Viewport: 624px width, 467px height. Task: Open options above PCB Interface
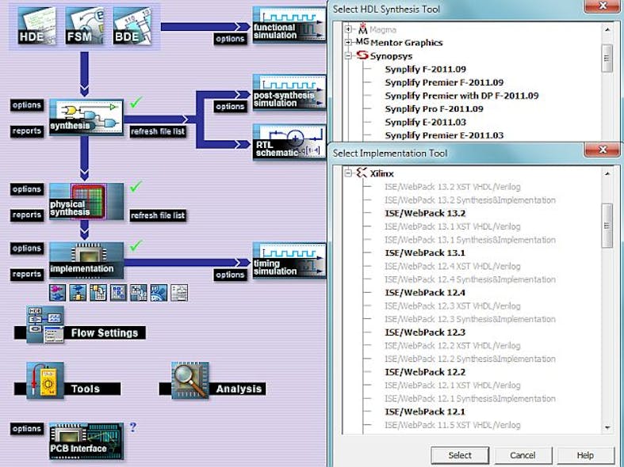(27, 429)
